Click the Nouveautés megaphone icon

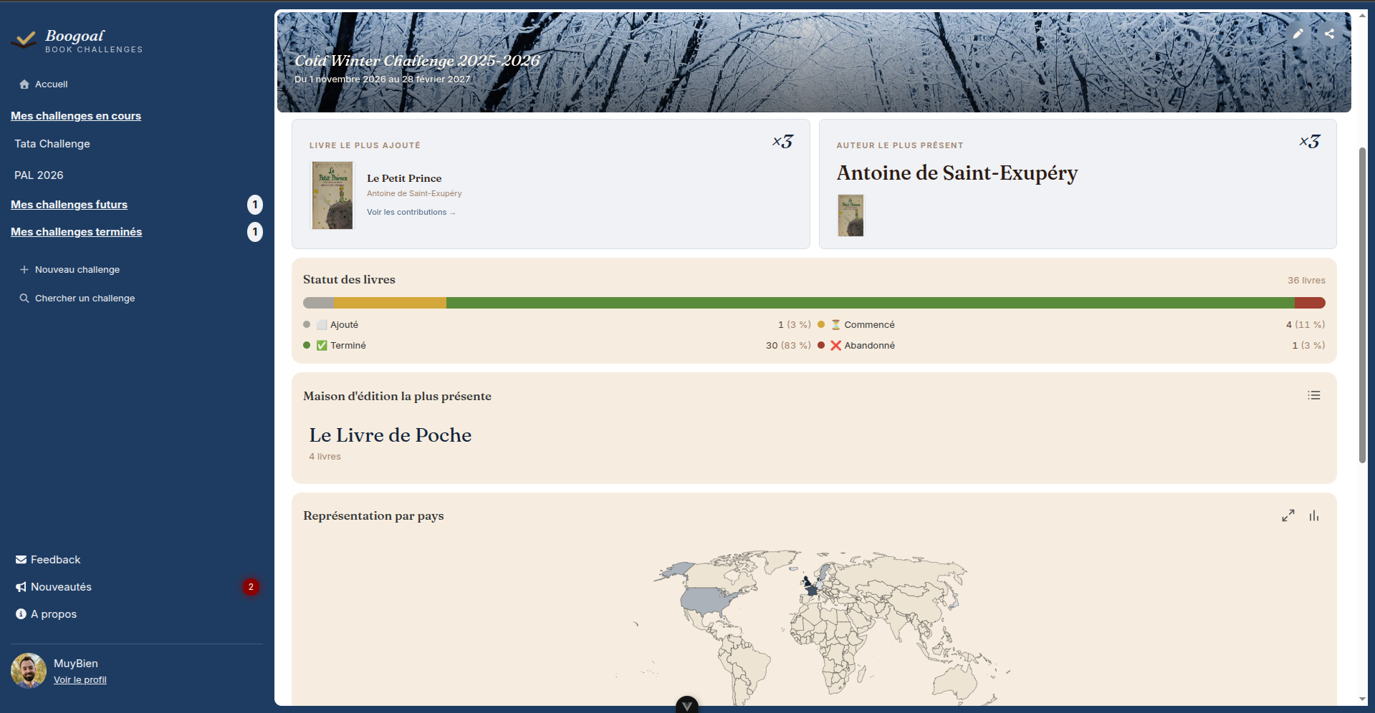tap(21, 587)
